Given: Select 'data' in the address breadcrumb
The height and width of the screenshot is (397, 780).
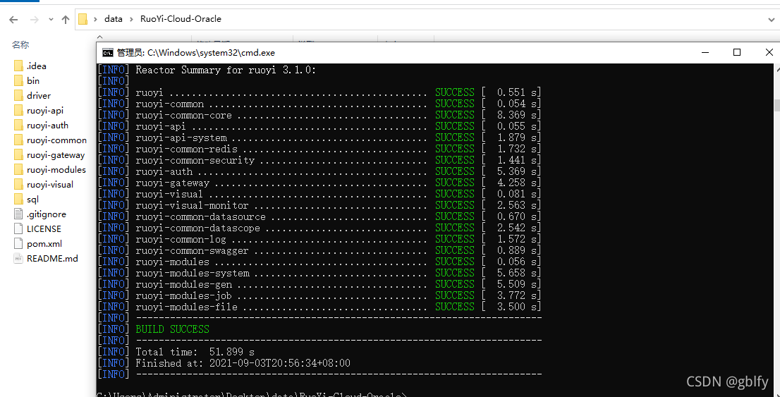Looking at the screenshot, I should coord(114,19).
